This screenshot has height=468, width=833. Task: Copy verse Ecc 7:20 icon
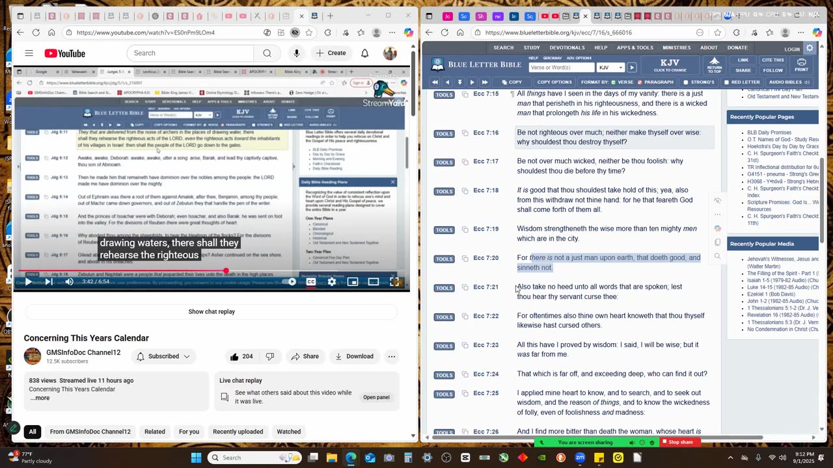tap(465, 259)
